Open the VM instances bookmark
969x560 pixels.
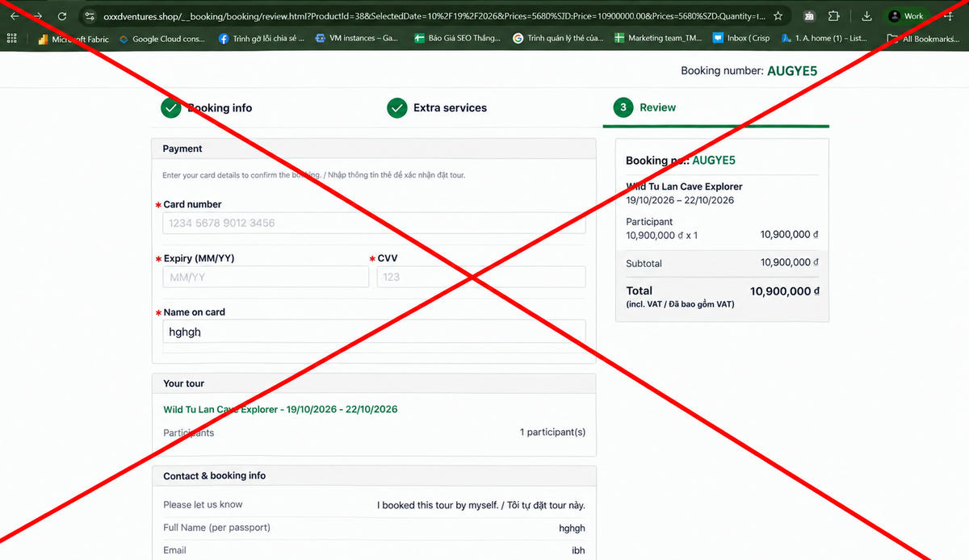click(x=358, y=38)
